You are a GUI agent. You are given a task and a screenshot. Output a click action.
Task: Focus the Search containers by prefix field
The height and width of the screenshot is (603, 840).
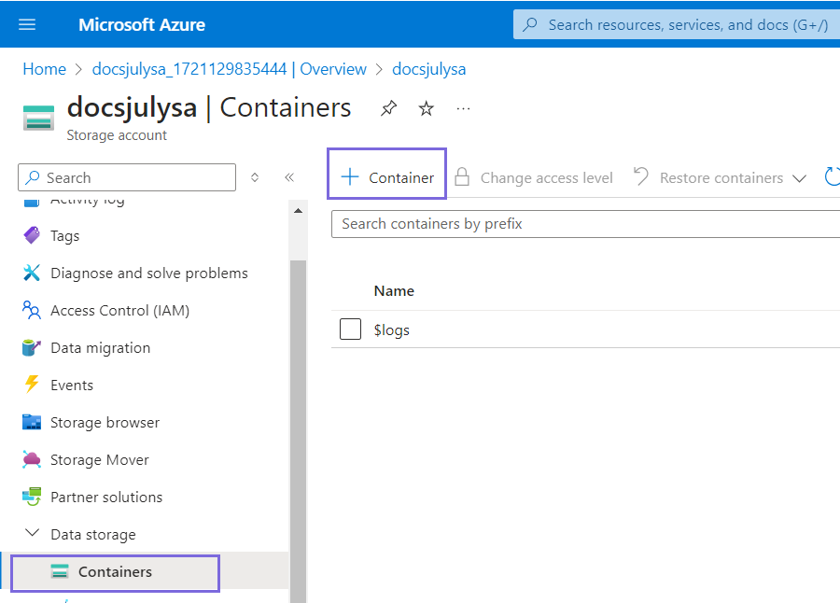[x=585, y=224]
